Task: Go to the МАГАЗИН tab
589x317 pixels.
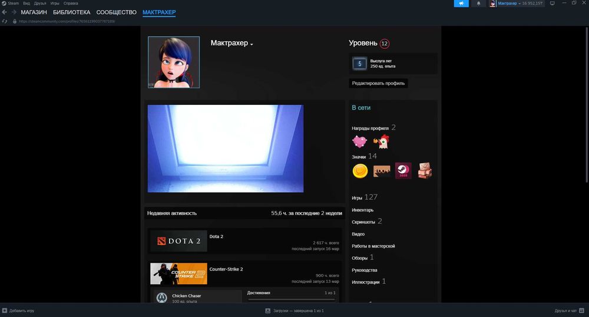Action: pos(34,12)
